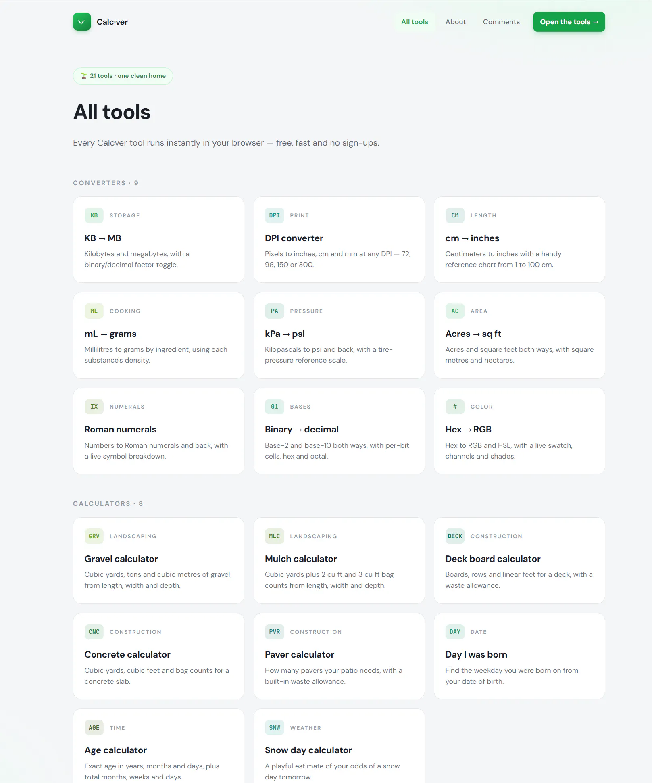The image size is (652, 783).
Task: Open the kPa → psi converter
Action: coord(339,335)
